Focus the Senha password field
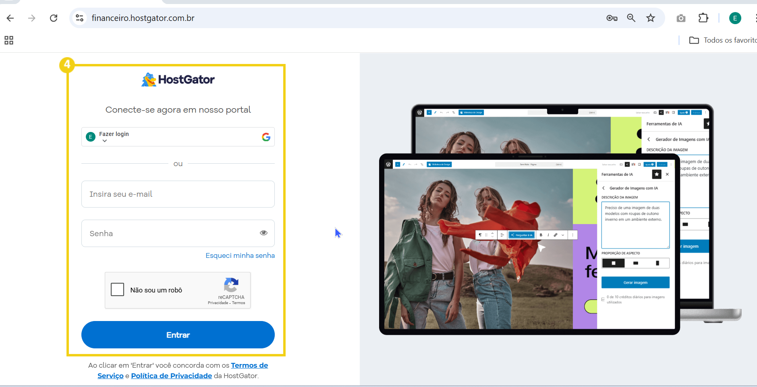The height and width of the screenshot is (387, 757). tap(178, 233)
